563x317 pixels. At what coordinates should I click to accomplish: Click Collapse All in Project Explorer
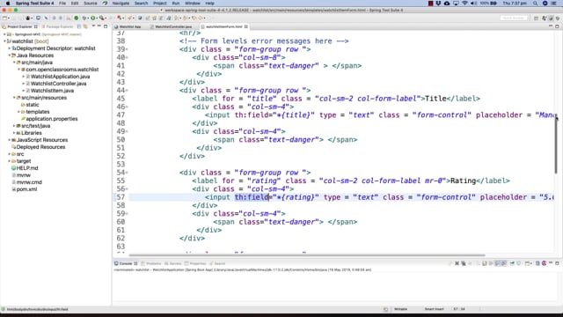pos(79,26)
